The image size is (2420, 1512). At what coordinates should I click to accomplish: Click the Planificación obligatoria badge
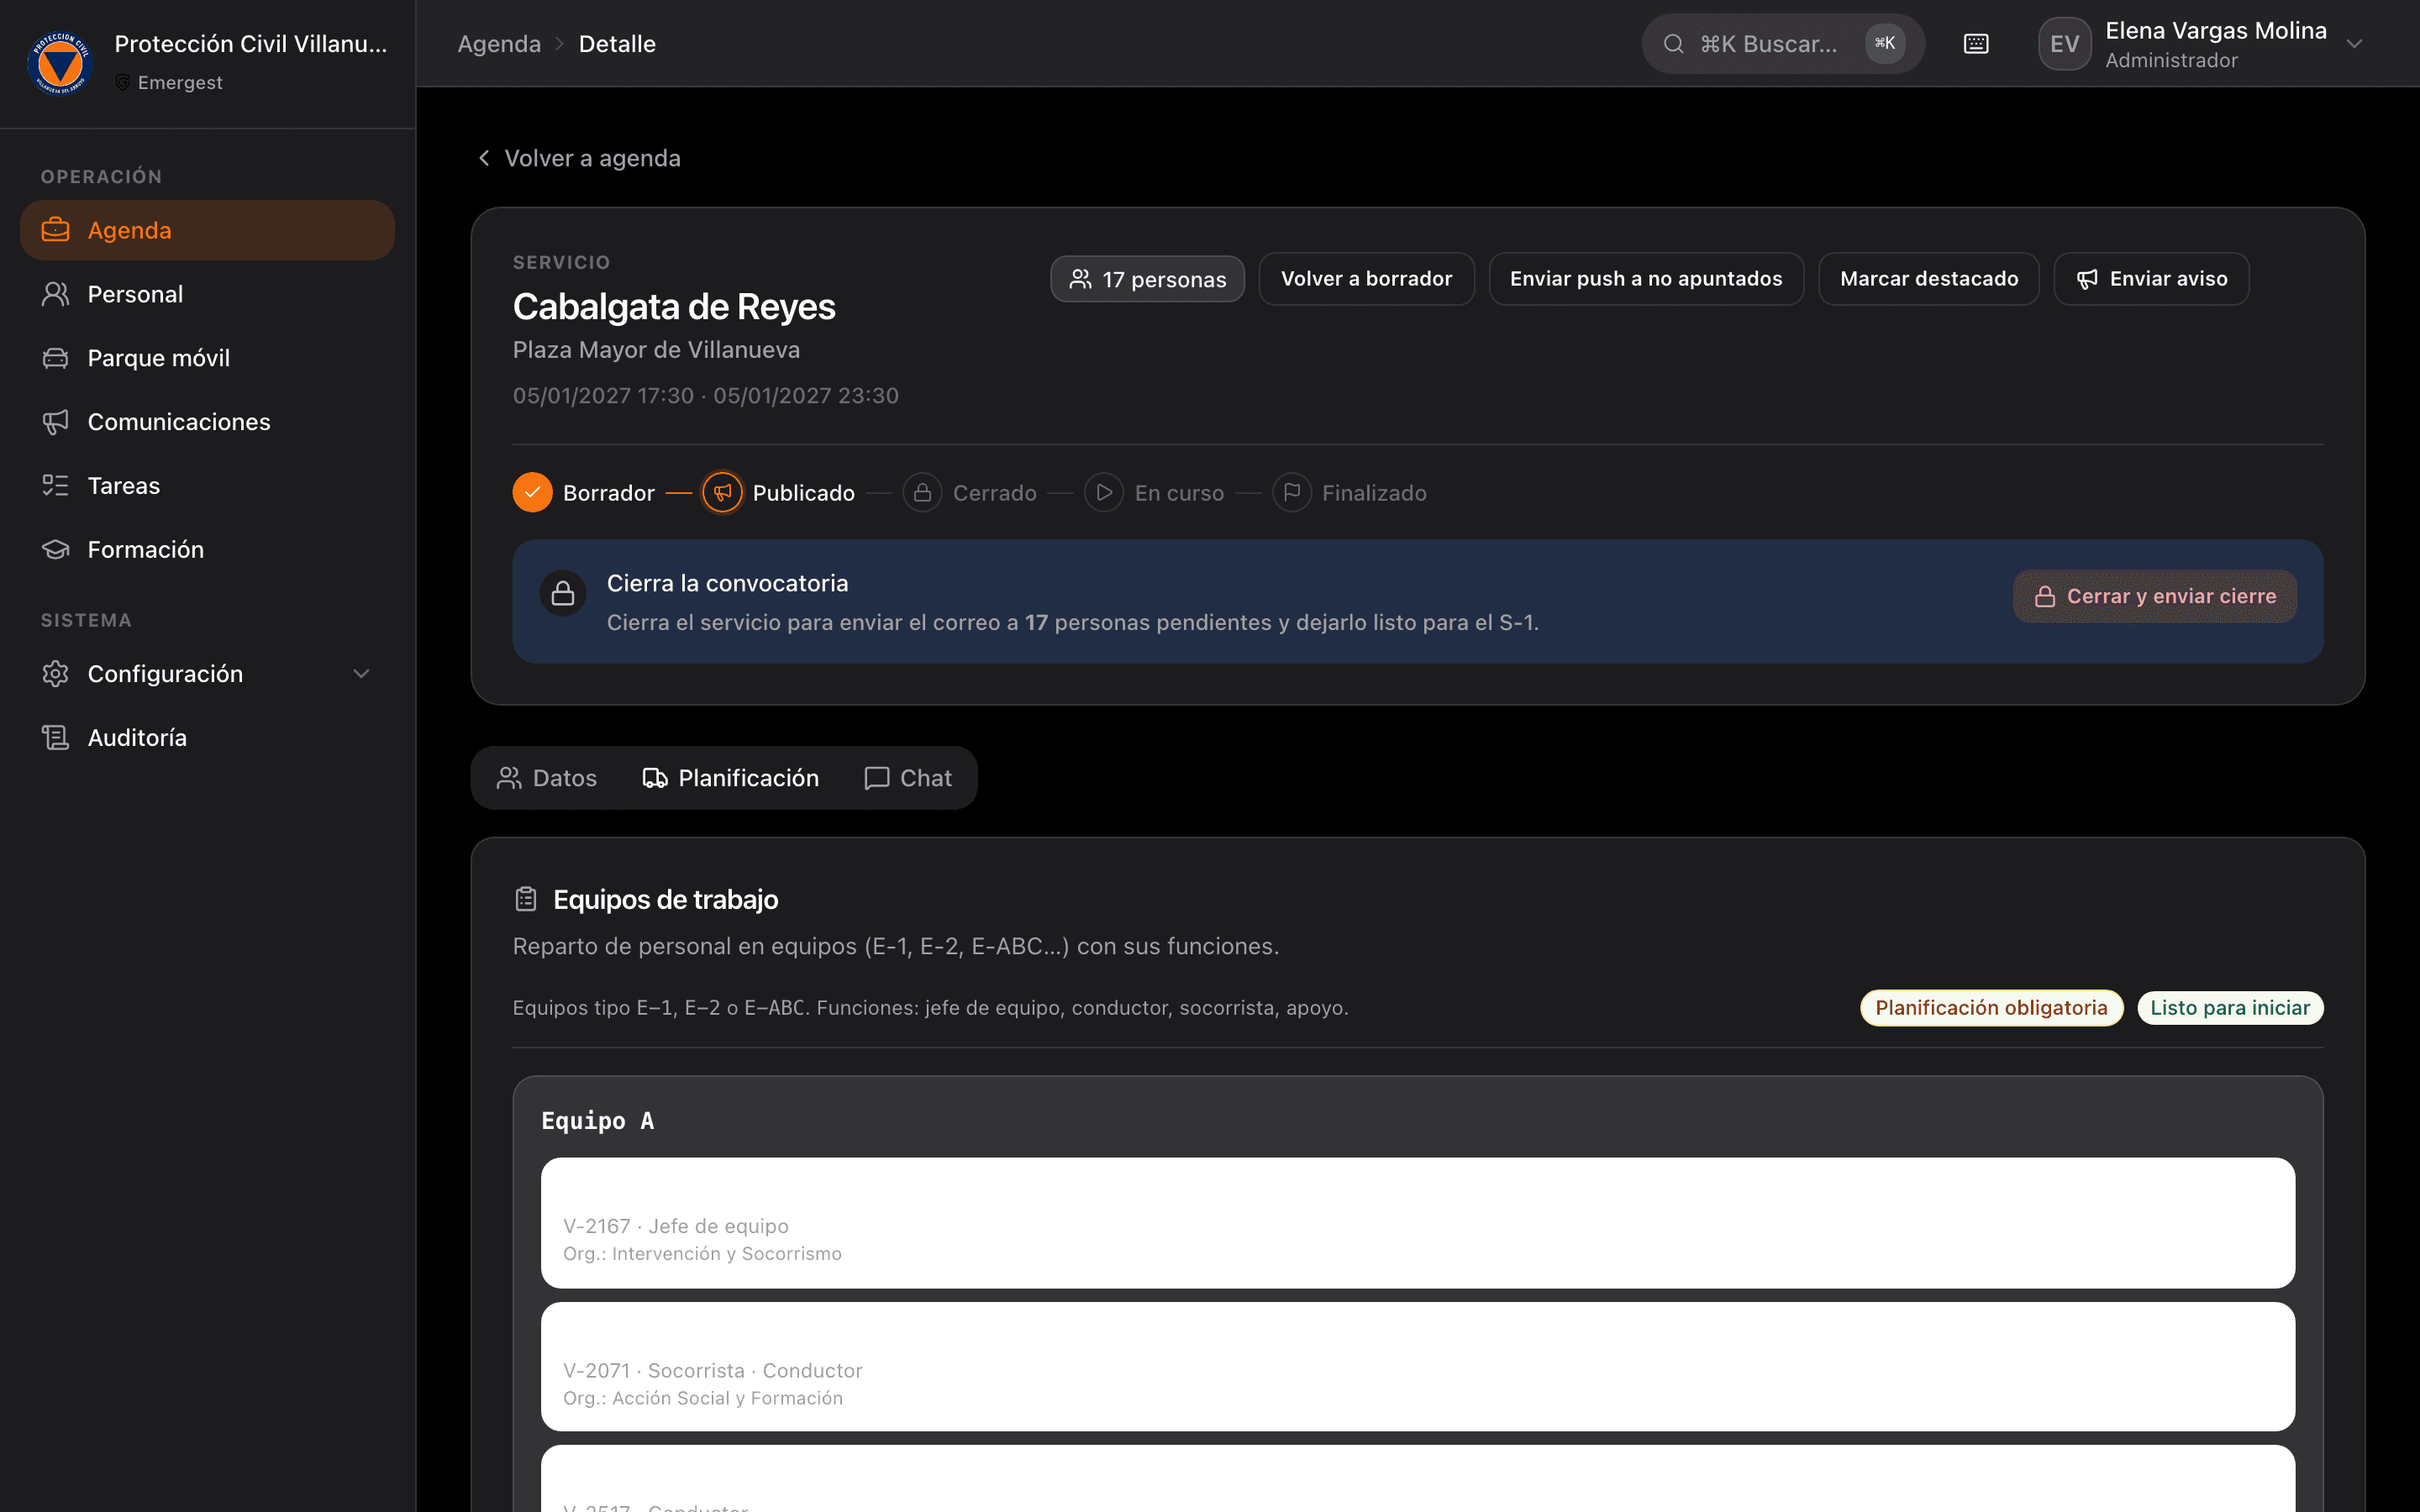1991,1007
